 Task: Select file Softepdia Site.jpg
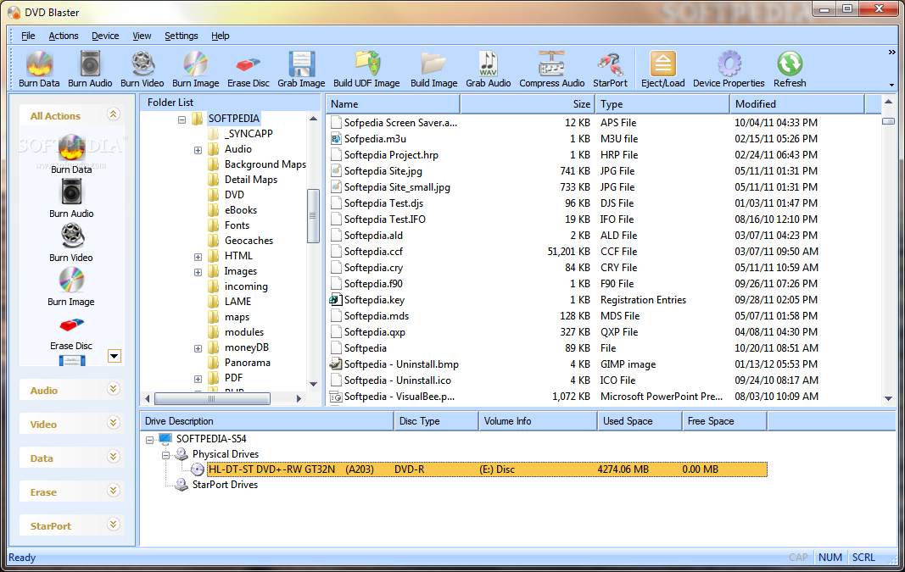coord(383,171)
